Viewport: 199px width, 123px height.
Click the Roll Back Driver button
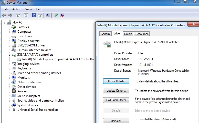tap(116, 100)
